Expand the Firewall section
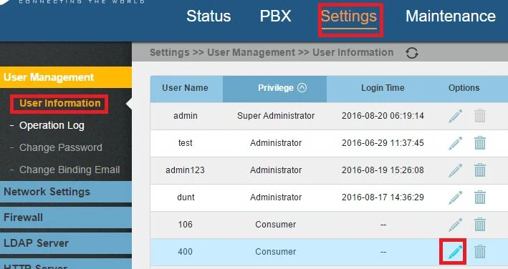 click(x=66, y=217)
